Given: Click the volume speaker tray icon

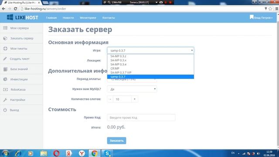Looking at the screenshot, I should click(259, 154).
